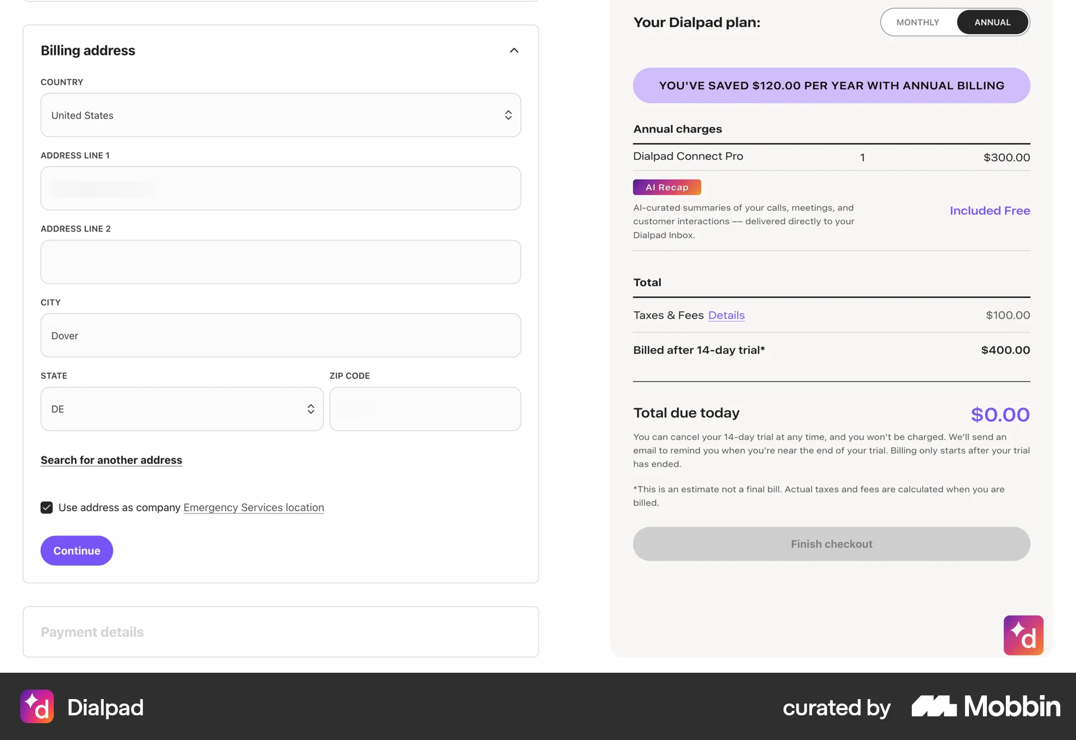Open the COUNTRY dropdown
1076x740 pixels.
280,115
